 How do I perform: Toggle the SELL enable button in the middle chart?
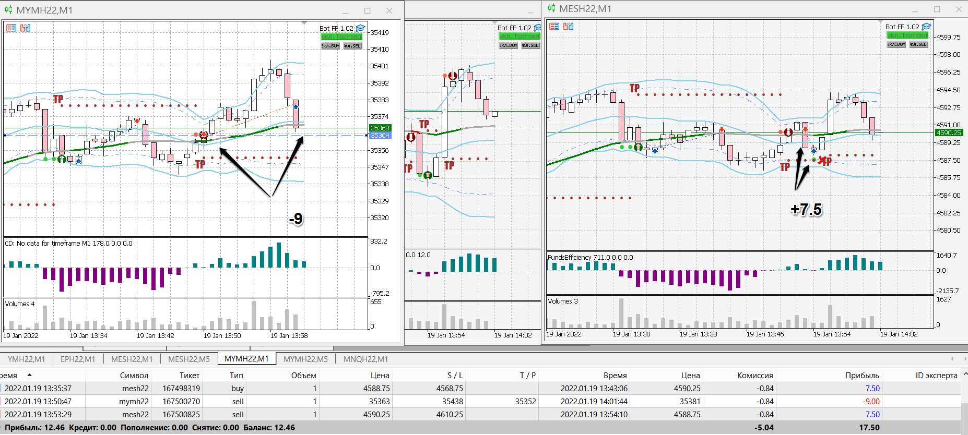(x=530, y=45)
